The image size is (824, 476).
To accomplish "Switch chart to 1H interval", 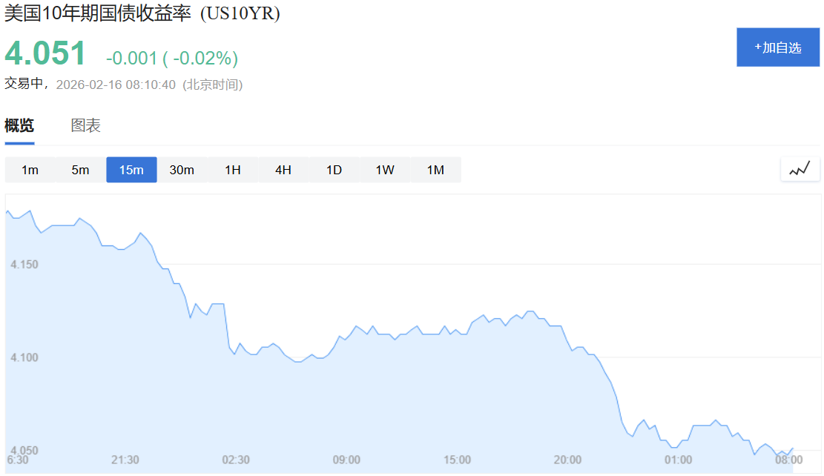I will point(233,170).
